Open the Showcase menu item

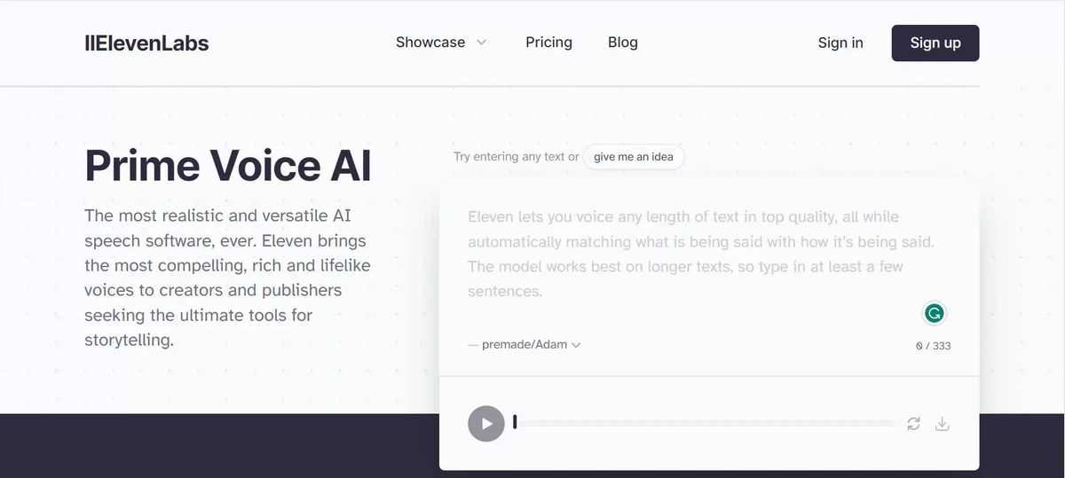tap(430, 43)
